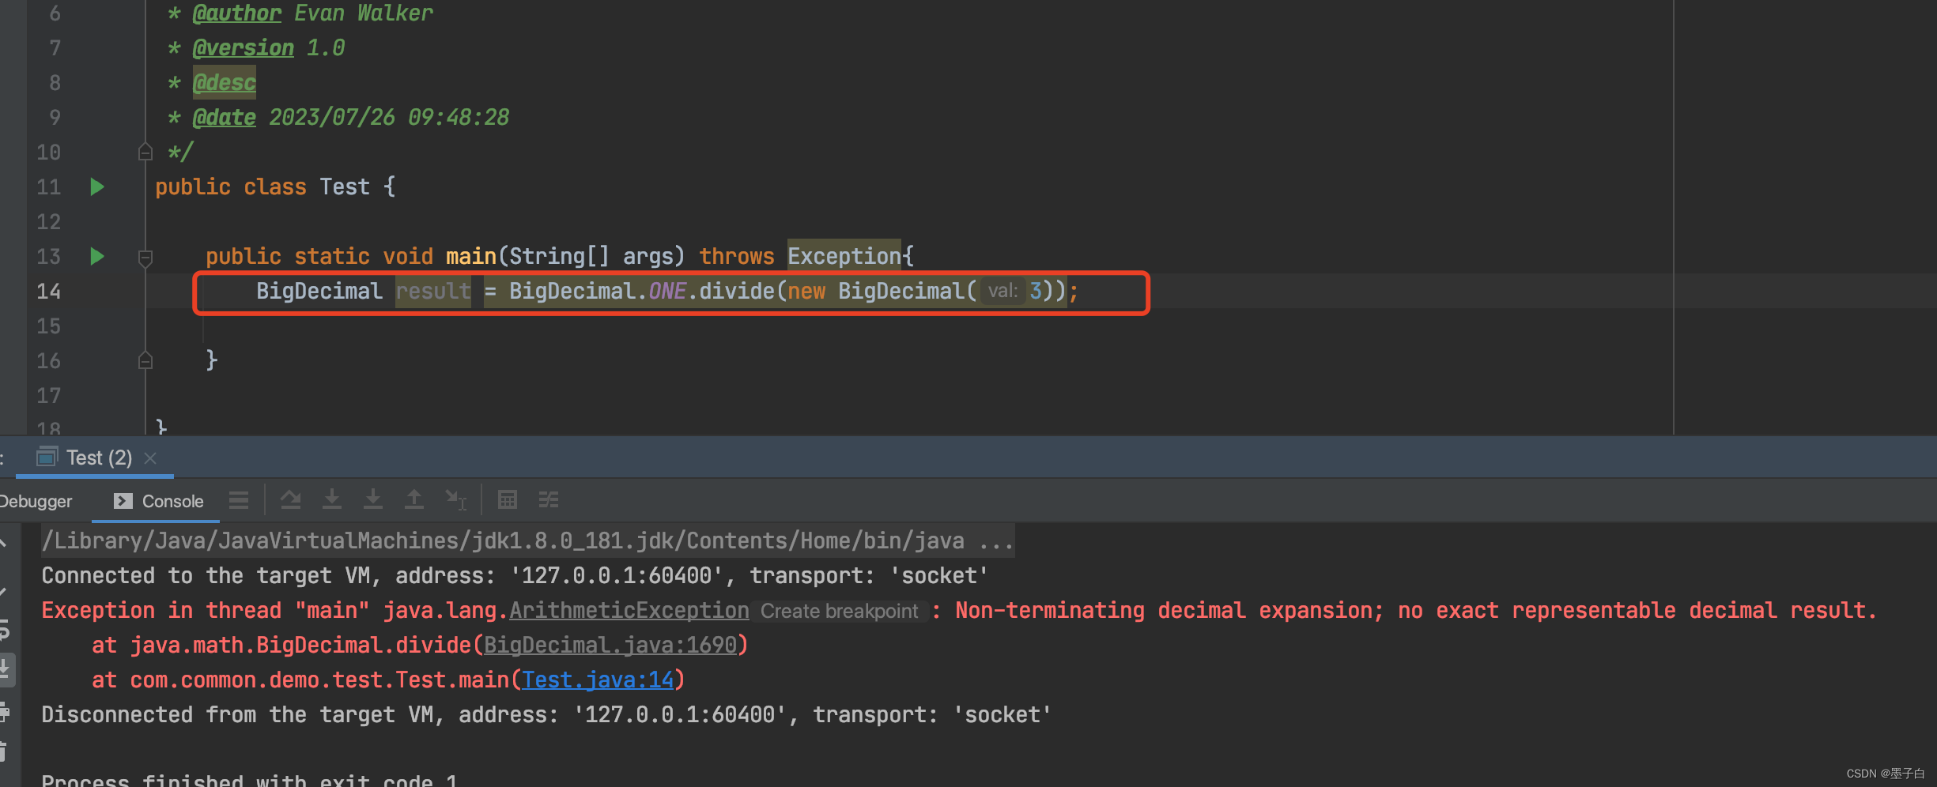Click Create breakpoint on ArithmeticException
The width and height of the screenshot is (1937, 787).
click(x=838, y=611)
